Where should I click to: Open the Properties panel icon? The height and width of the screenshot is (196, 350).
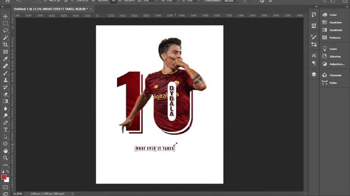[314, 26]
